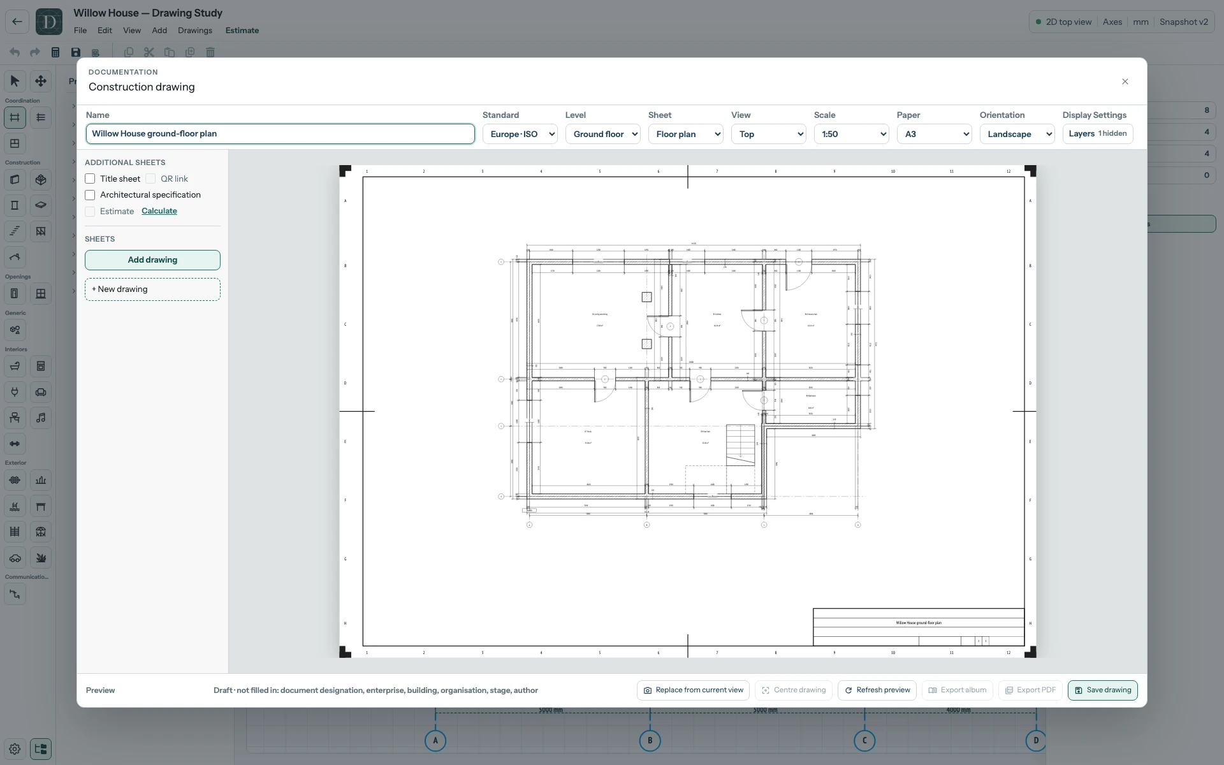Image resolution: width=1224 pixels, height=765 pixels.
Task: Select the plant grass tool under Exterior
Action: click(41, 558)
